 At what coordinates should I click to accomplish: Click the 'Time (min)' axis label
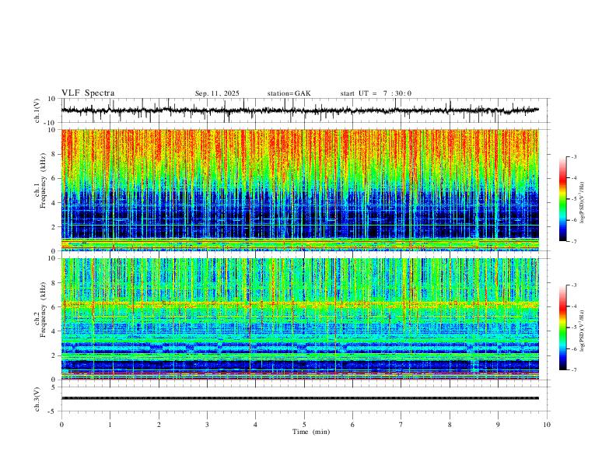[x=311, y=432]
